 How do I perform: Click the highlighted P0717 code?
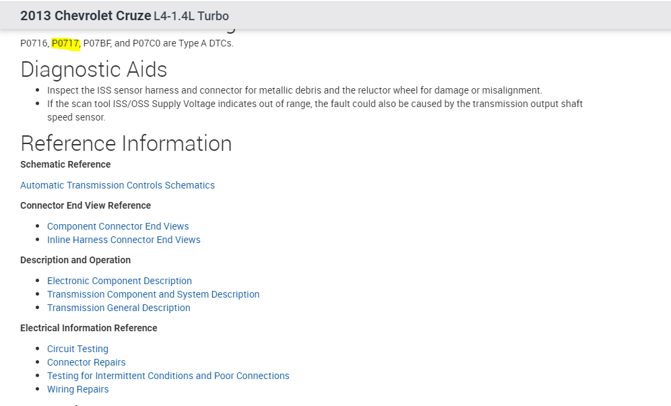(65, 44)
